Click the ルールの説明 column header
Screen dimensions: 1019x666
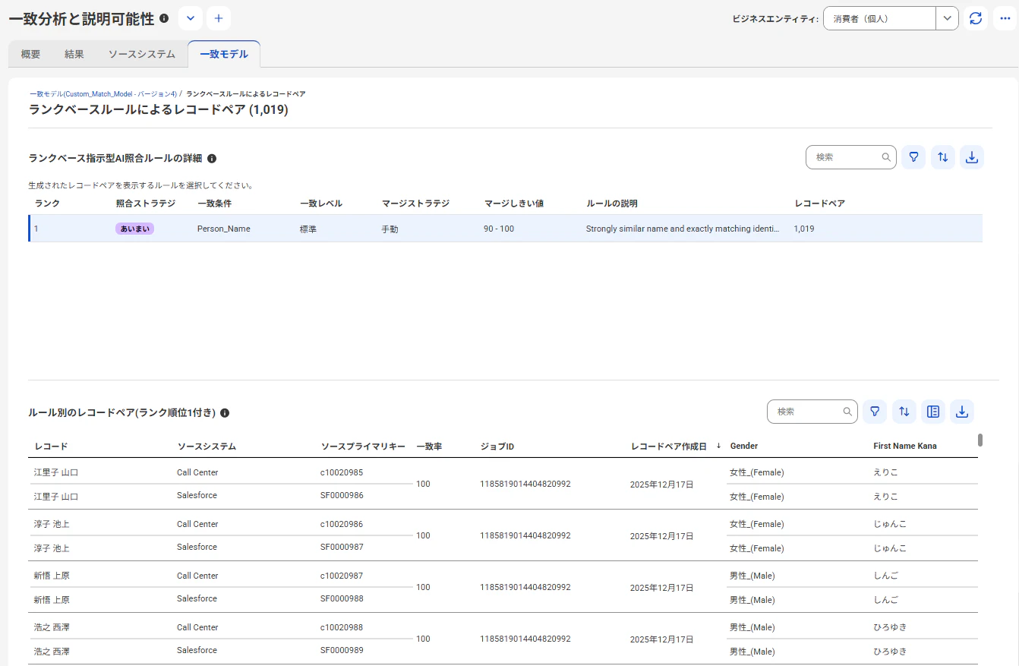pyautogui.click(x=612, y=204)
